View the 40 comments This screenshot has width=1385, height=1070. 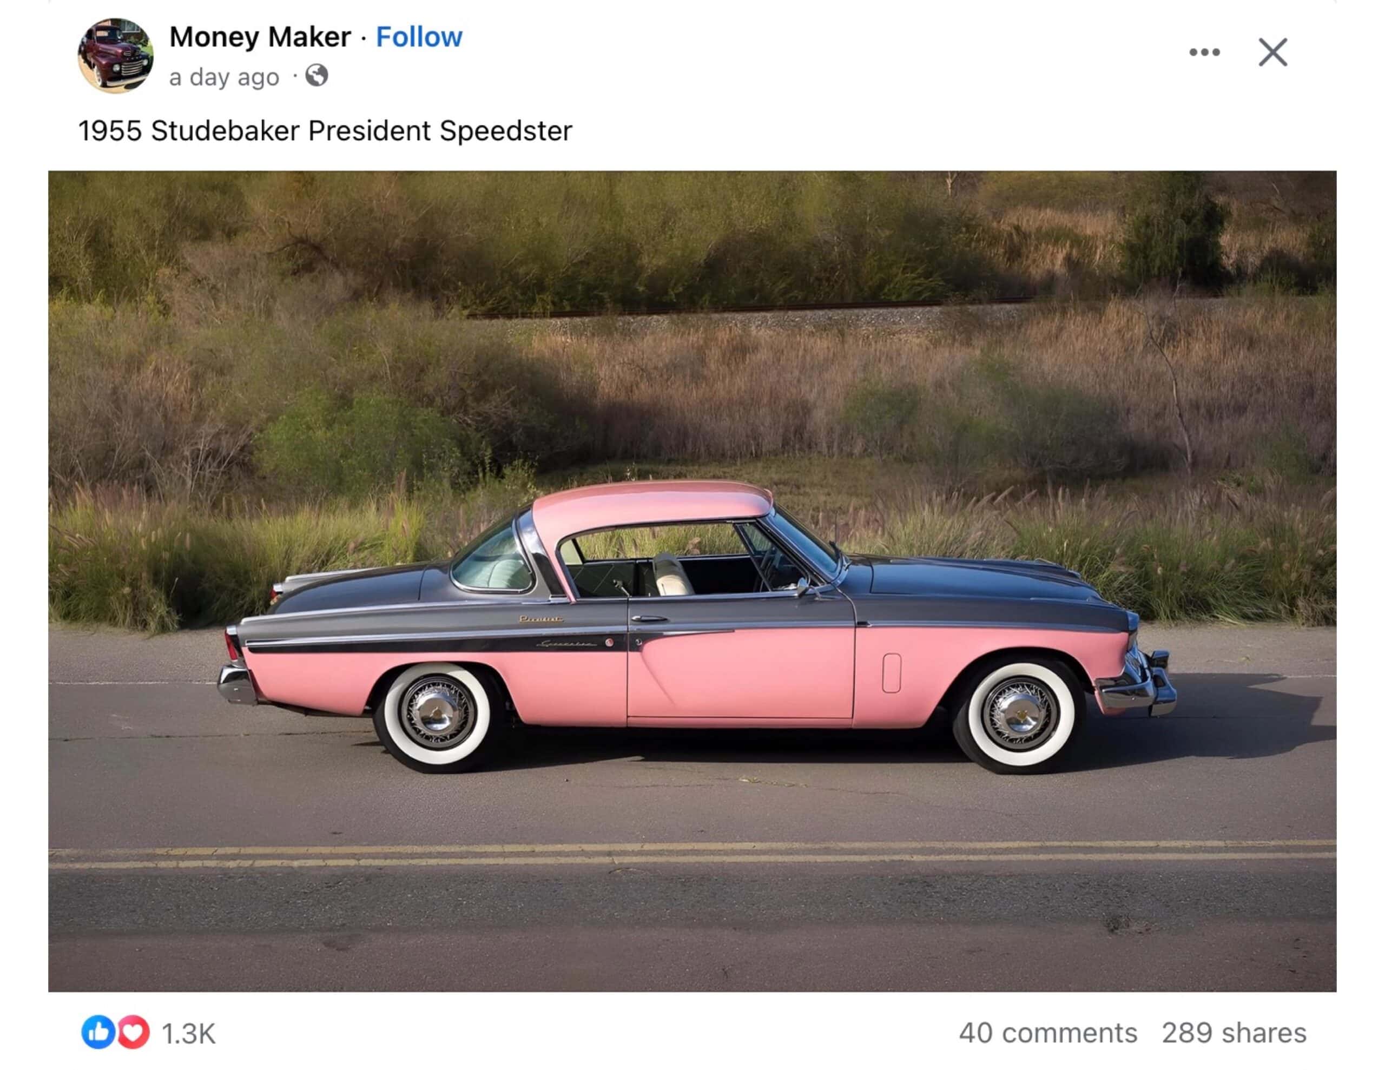coord(1047,1033)
